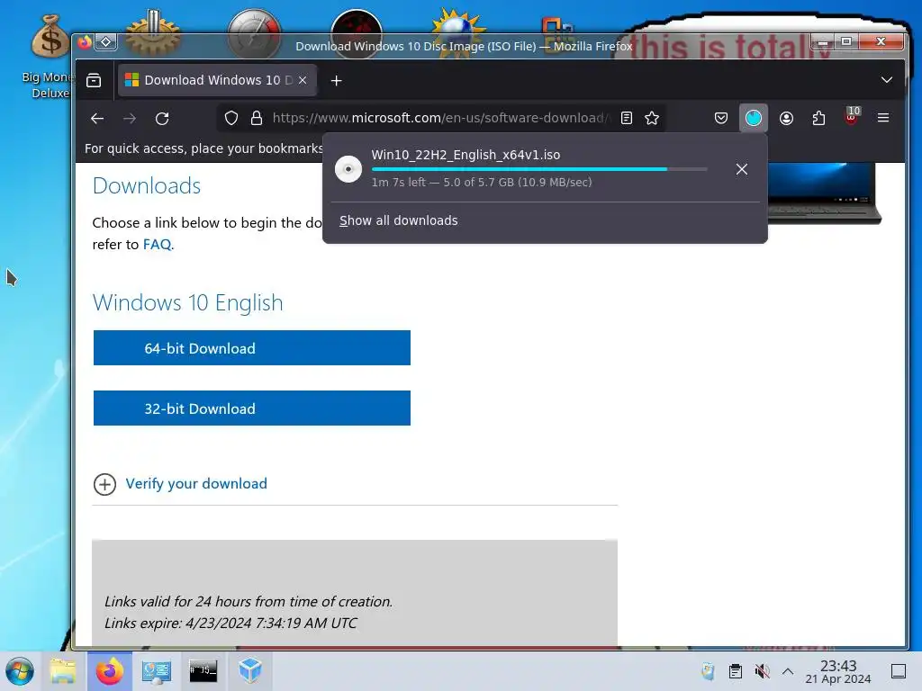The width and height of the screenshot is (922, 691).
Task: Open Save to Pocket icon
Action: tap(721, 118)
